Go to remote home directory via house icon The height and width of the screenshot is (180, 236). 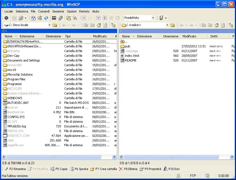point(217,25)
